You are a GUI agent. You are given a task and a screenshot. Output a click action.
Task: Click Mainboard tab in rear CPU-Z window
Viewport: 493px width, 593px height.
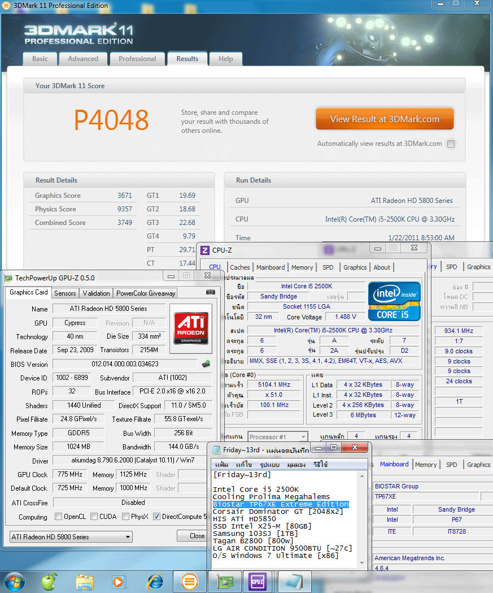pyautogui.click(x=394, y=464)
